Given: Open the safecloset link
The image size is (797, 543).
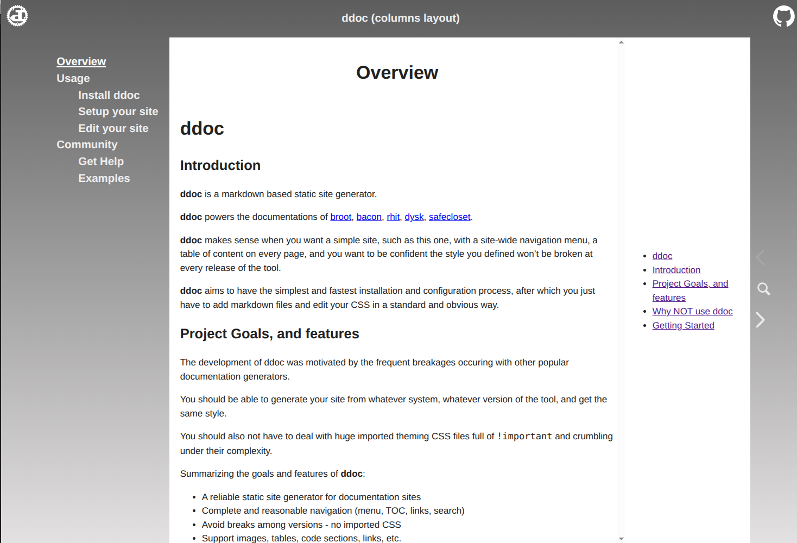Looking at the screenshot, I should point(449,217).
